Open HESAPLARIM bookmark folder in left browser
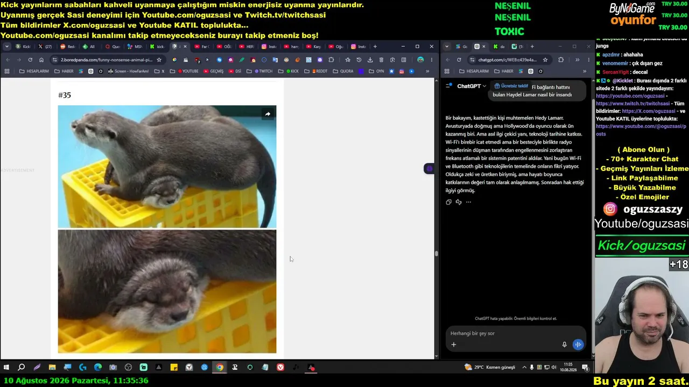689x387 pixels. [33, 71]
